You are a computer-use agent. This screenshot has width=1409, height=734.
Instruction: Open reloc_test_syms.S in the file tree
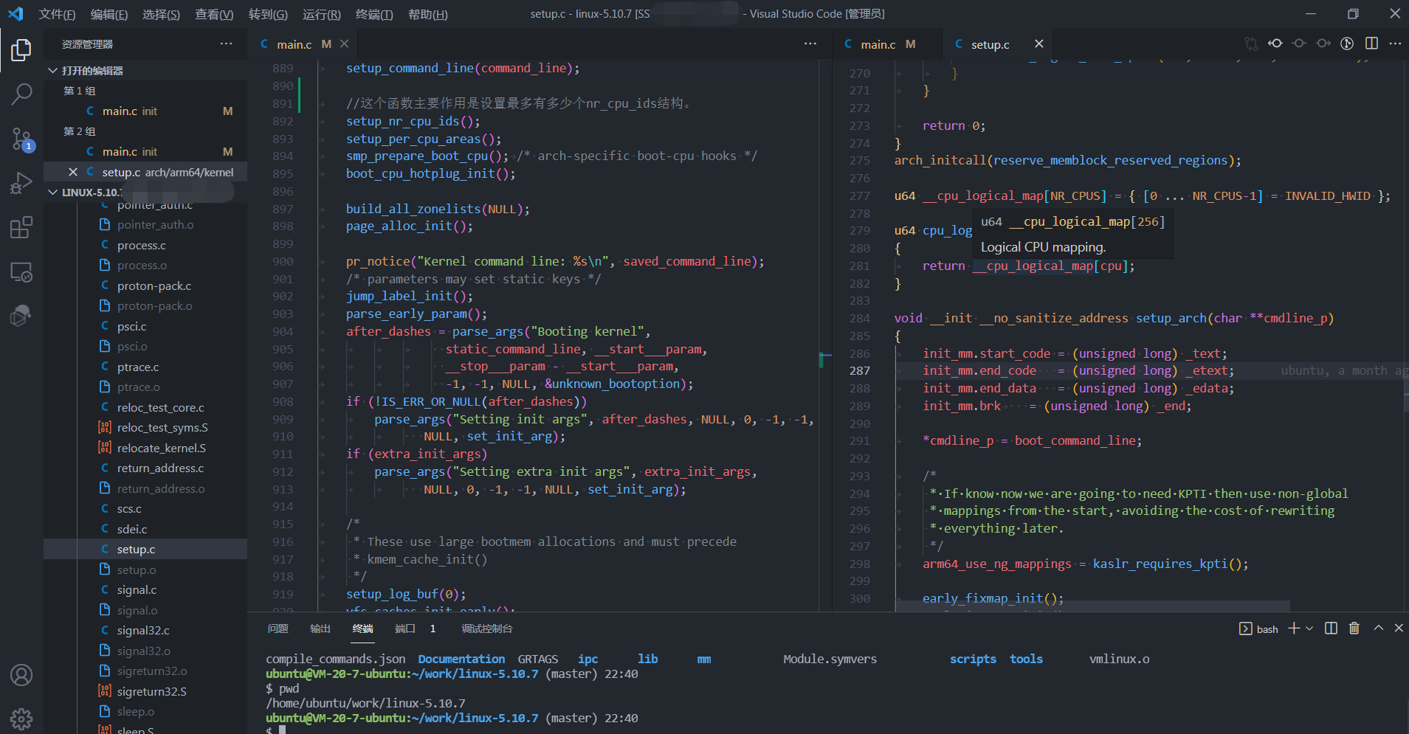coord(162,427)
